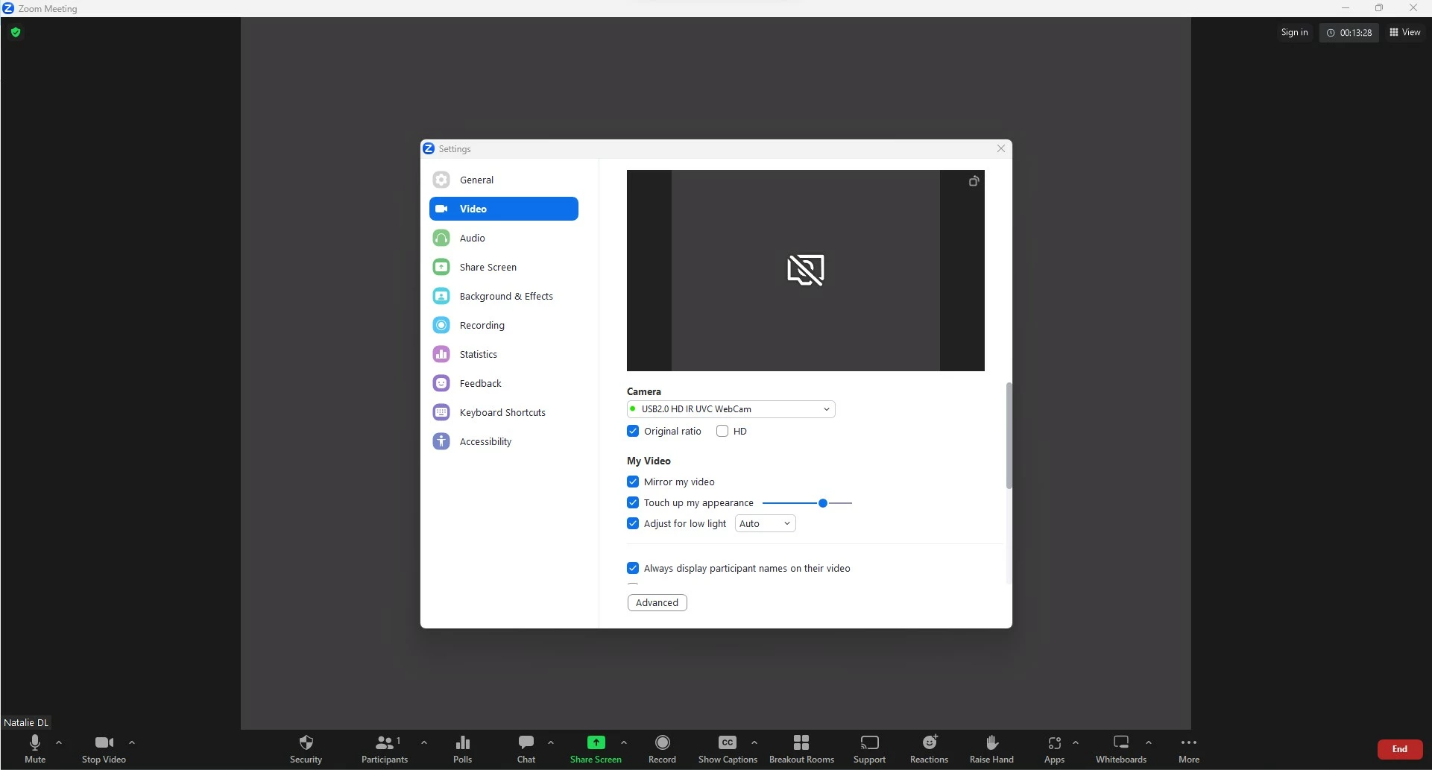Click the Stop Video camera icon
Image resolution: width=1432 pixels, height=770 pixels.
[x=104, y=742]
